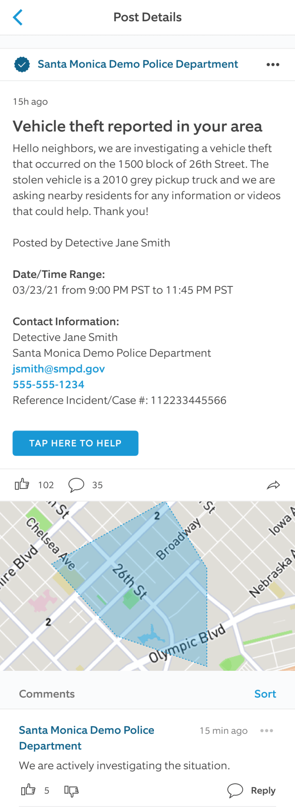Share the post with the arrow icon
The image size is (295, 807).
pyautogui.click(x=273, y=485)
